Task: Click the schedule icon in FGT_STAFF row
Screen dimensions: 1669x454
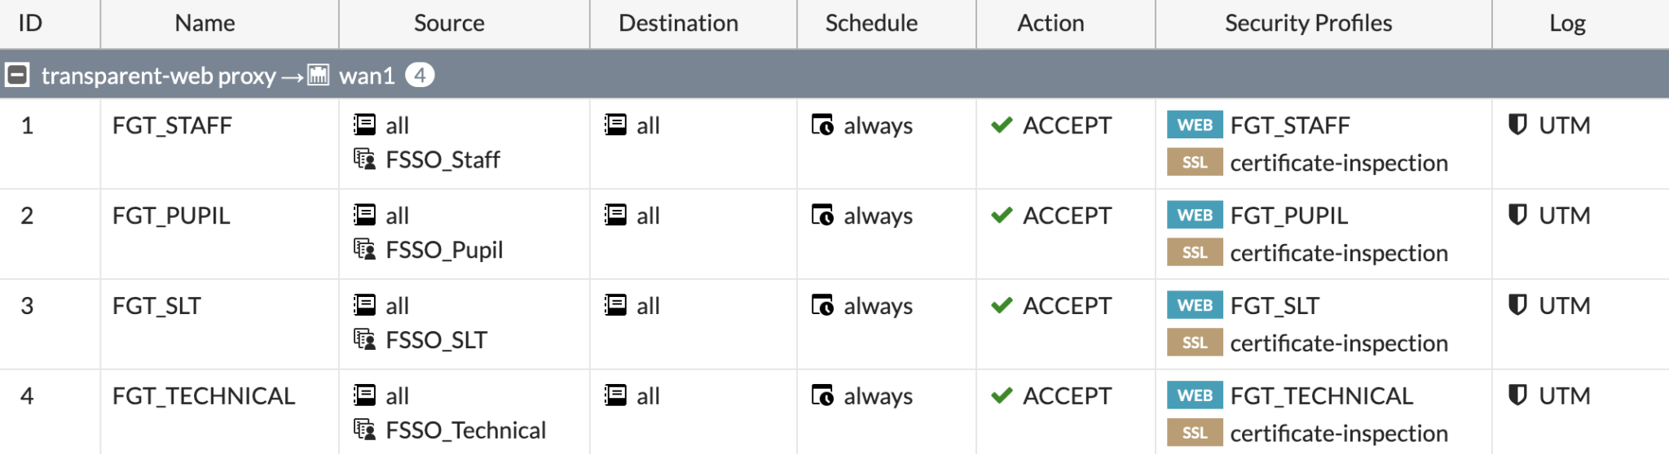Action: 822,125
